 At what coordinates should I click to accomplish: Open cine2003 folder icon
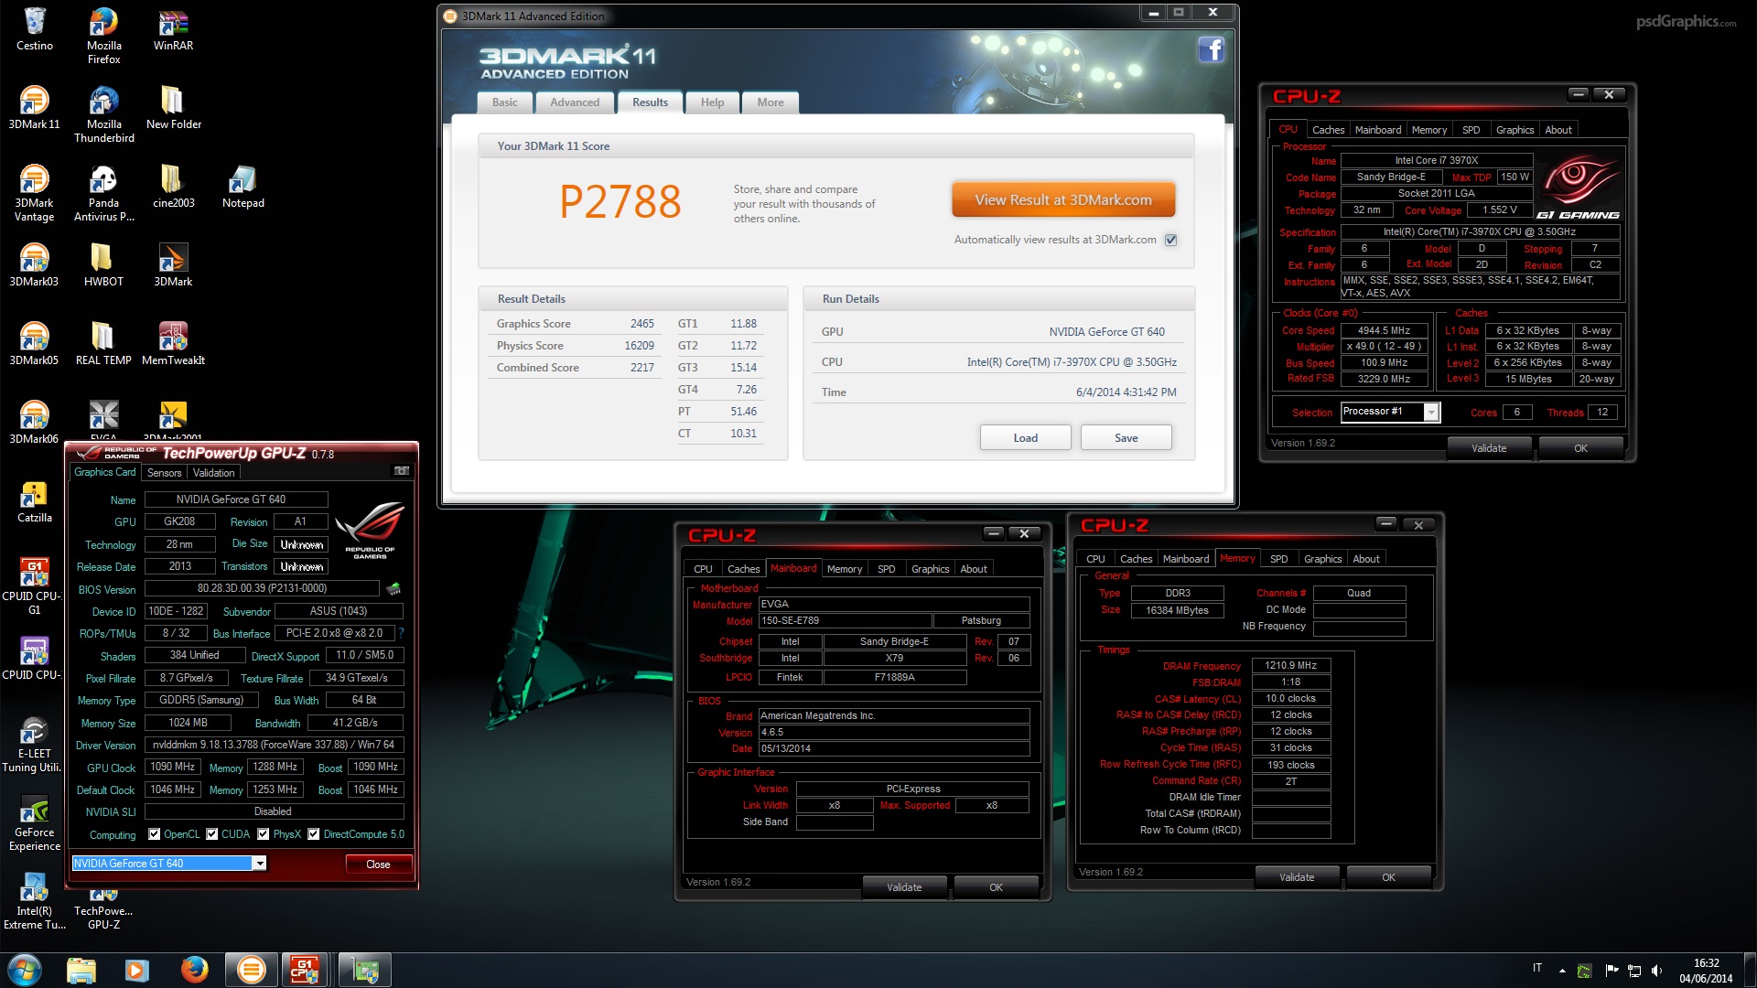(173, 187)
